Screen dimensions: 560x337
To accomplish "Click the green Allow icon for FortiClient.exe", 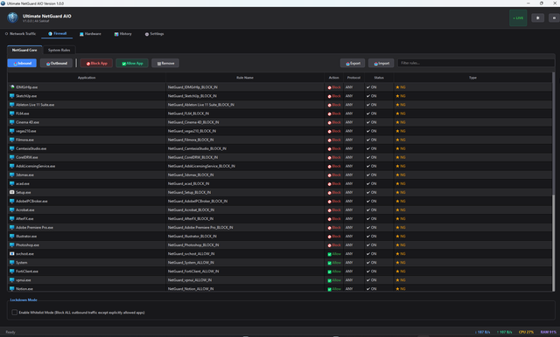I will 330,272.
